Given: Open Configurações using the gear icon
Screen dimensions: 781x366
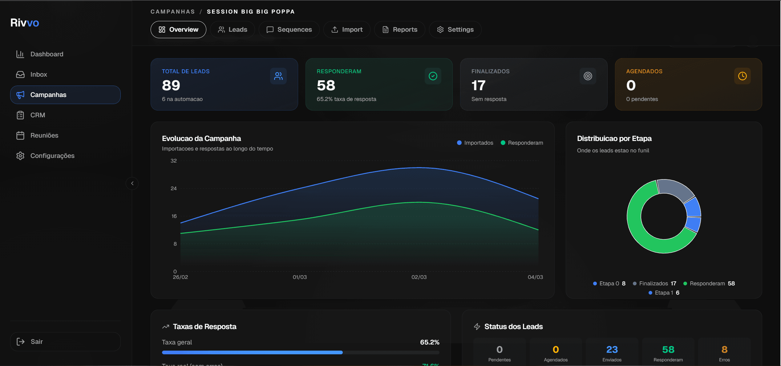Looking at the screenshot, I should [x=20, y=155].
